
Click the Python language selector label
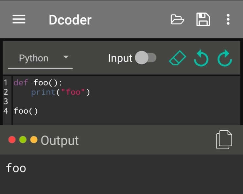(x=33, y=58)
